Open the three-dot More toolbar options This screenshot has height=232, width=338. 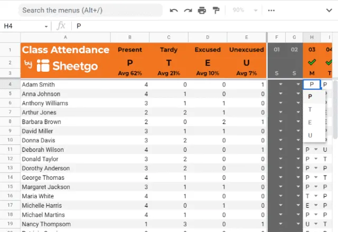click(x=271, y=10)
